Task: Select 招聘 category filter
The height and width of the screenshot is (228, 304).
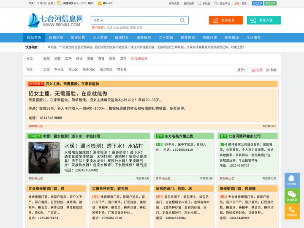Action: pyautogui.click(x=57, y=59)
